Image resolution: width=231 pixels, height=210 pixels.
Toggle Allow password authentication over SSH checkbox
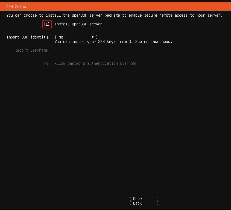(47, 63)
